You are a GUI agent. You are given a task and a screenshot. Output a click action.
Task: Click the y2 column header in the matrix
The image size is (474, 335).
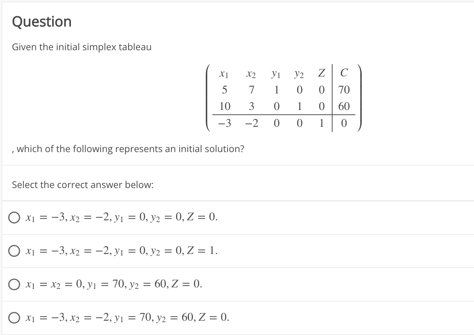[x=299, y=74]
